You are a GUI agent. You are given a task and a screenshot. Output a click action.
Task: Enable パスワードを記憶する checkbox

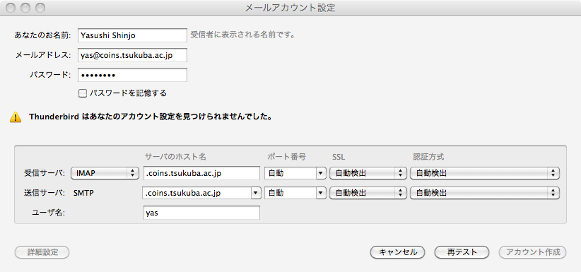(82, 93)
